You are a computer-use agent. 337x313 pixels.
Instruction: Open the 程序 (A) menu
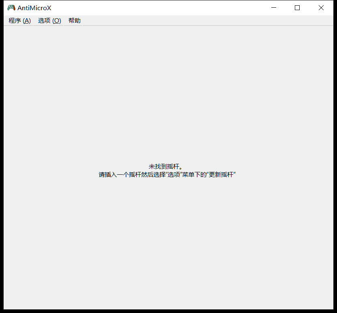pyautogui.click(x=19, y=21)
